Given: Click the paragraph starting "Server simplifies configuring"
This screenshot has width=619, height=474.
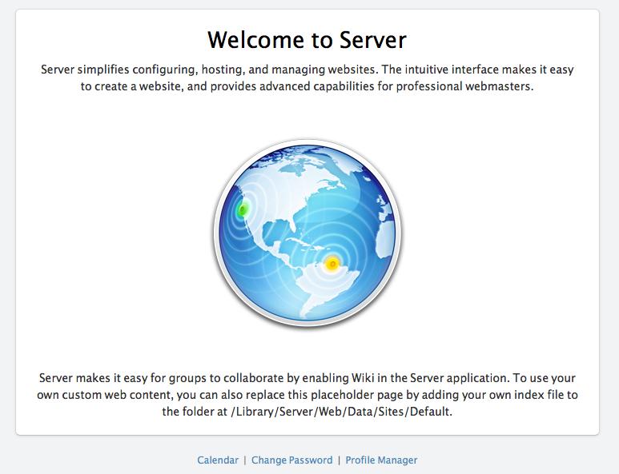Looking at the screenshot, I should (x=307, y=78).
